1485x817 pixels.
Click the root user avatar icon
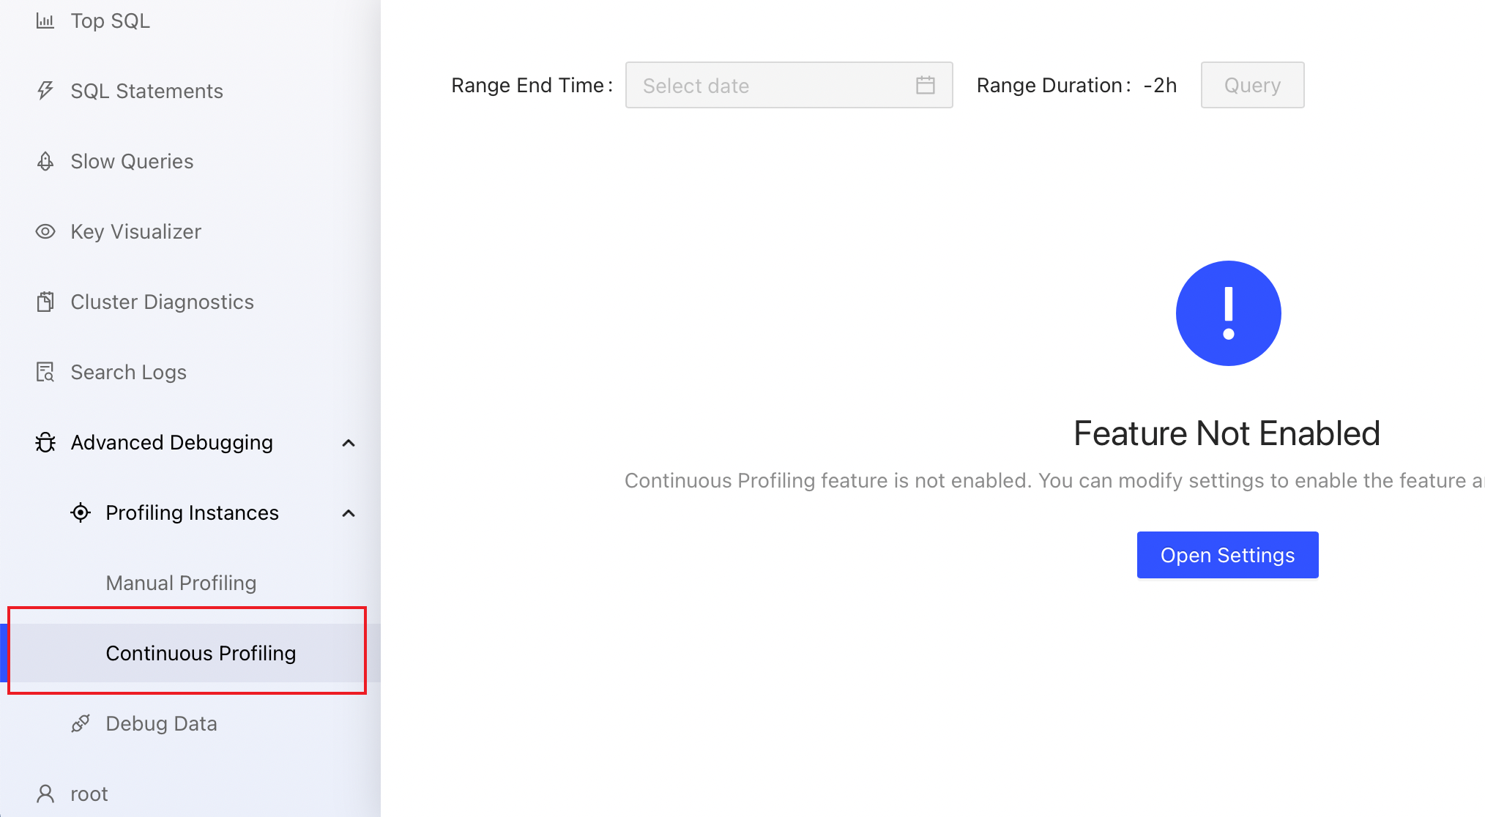[45, 794]
